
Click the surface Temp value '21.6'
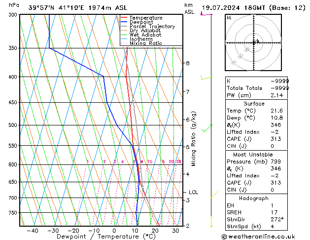277,111
